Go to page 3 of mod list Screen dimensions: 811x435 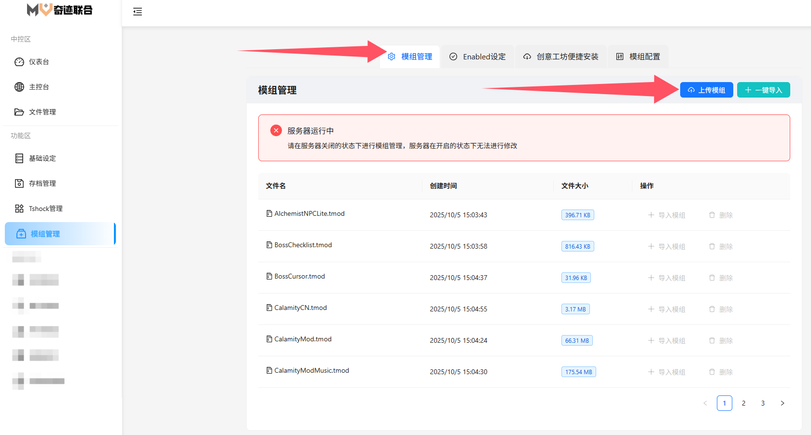pos(763,403)
